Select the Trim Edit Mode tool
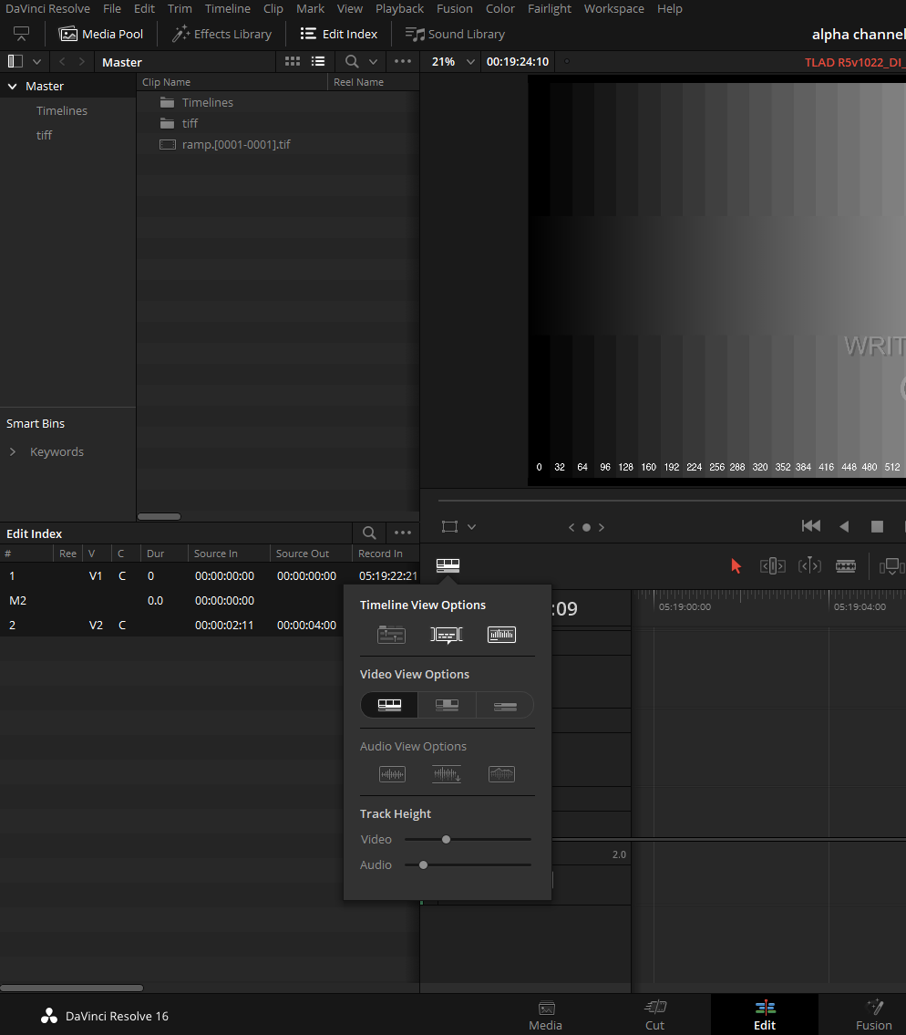 (773, 565)
